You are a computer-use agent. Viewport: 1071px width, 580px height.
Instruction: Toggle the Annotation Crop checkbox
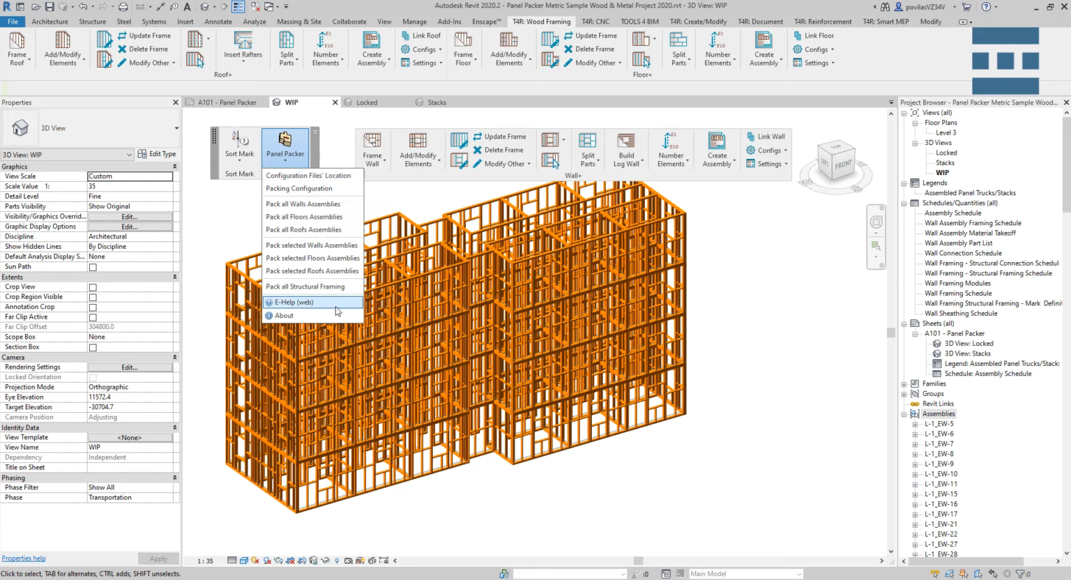[93, 307]
